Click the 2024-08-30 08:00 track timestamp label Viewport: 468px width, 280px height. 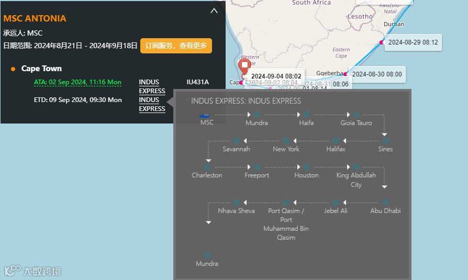pyautogui.click(x=377, y=74)
